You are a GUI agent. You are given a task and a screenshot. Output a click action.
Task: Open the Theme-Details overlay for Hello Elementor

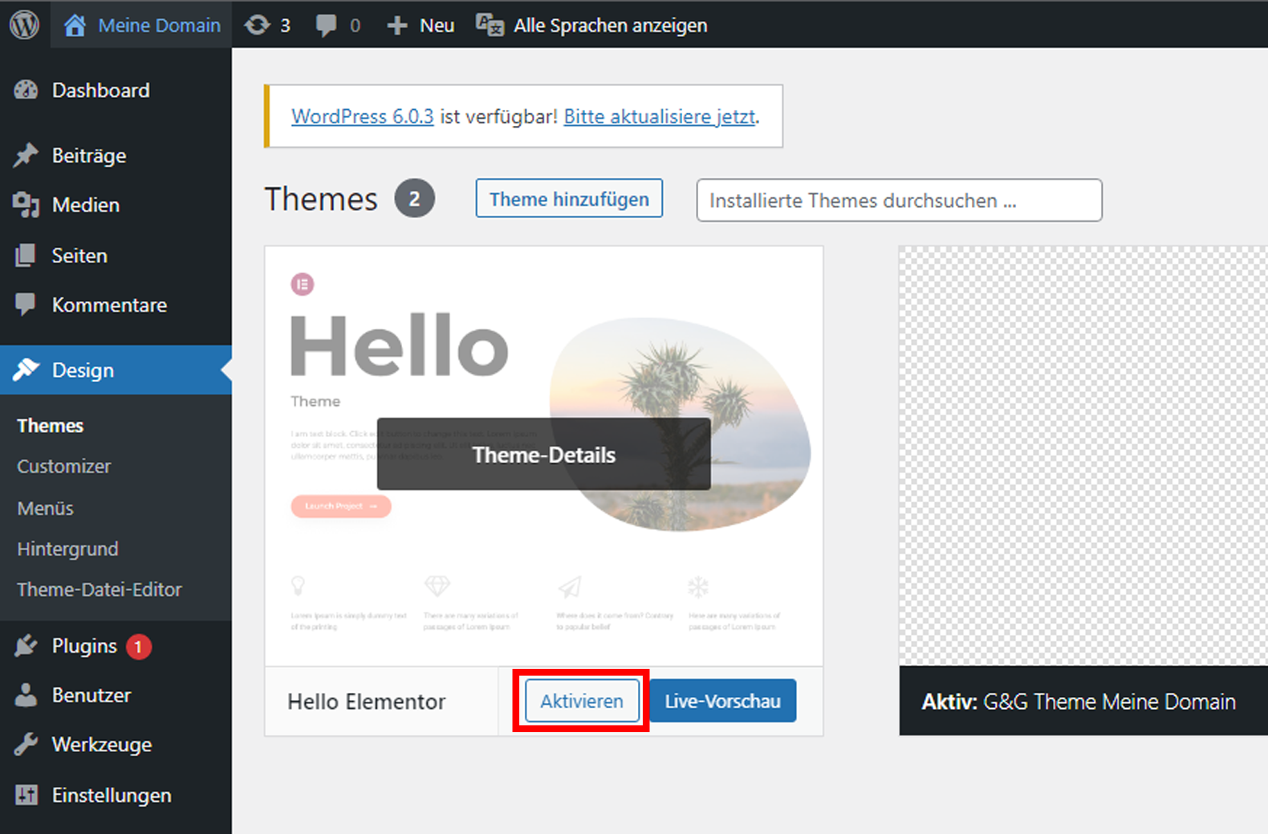tap(543, 454)
